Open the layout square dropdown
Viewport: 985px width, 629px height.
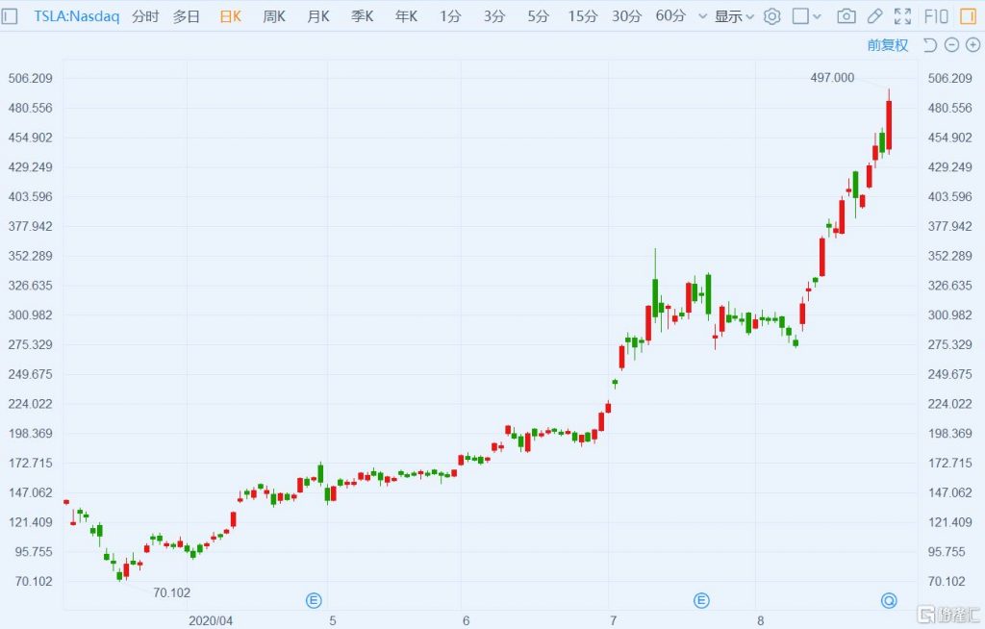tap(806, 16)
